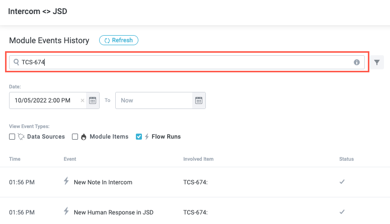The width and height of the screenshot is (390, 224).
Task: Click the search magnifier icon
Action: click(16, 62)
